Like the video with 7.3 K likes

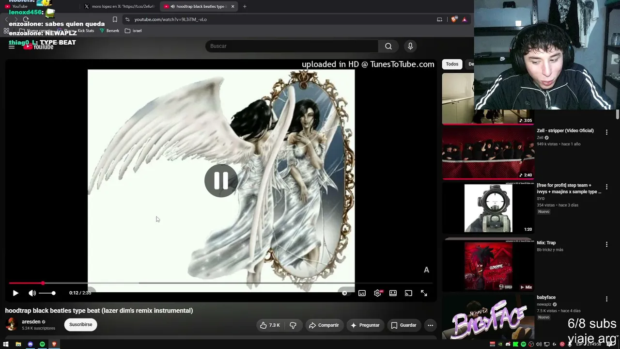(x=270, y=325)
